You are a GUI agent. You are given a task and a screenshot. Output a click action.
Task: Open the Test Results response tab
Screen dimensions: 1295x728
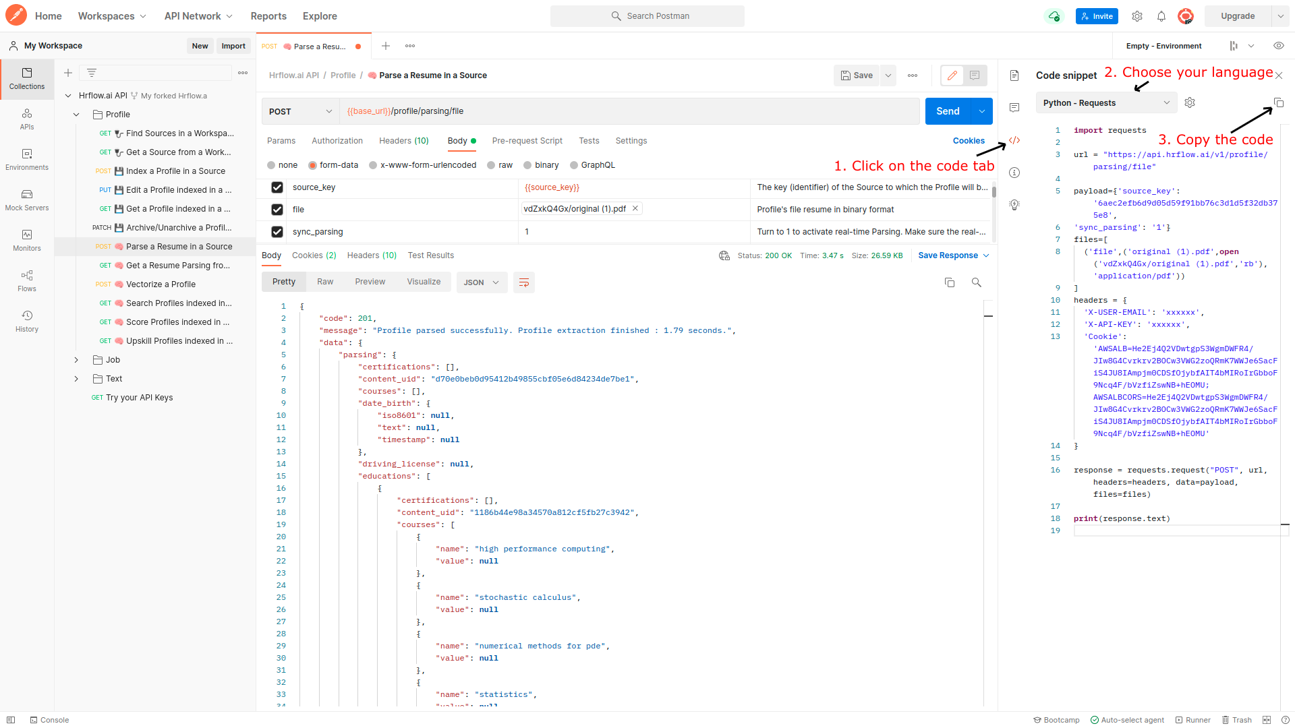(430, 255)
